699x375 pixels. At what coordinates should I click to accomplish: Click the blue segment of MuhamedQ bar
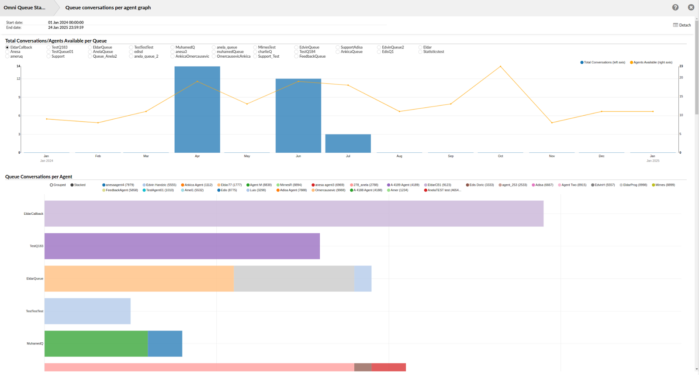[x=165, y=344]
